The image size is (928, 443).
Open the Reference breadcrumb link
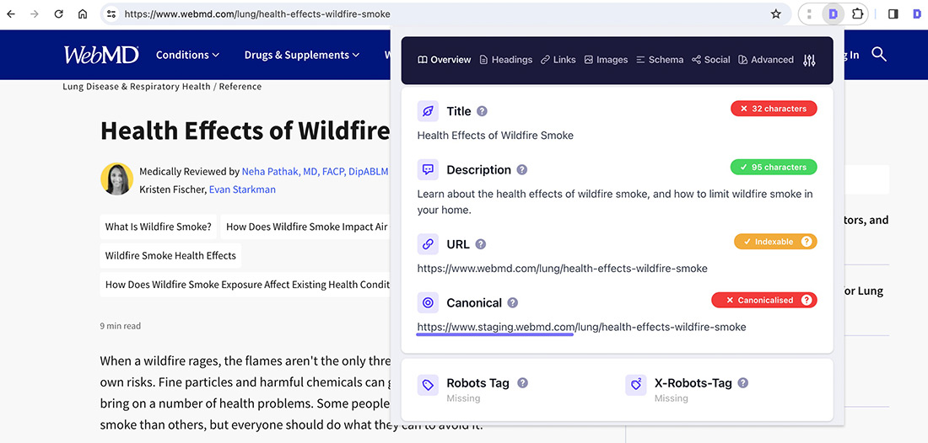240,86
